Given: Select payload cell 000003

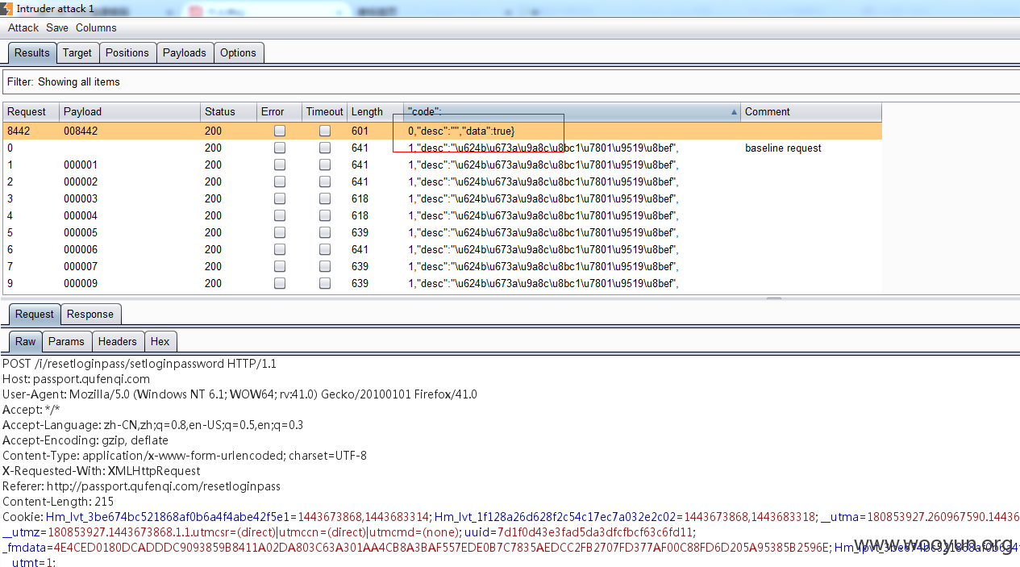Looking at the screenshot, I should point(81,198).
